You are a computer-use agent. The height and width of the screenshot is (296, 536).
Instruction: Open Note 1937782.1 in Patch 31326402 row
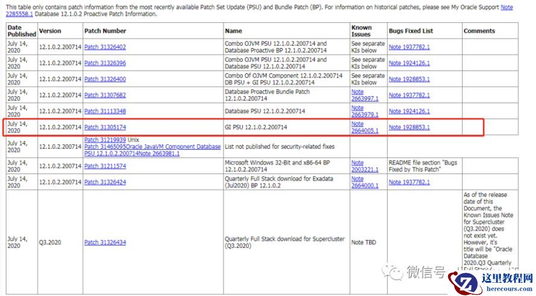(409, 47)
